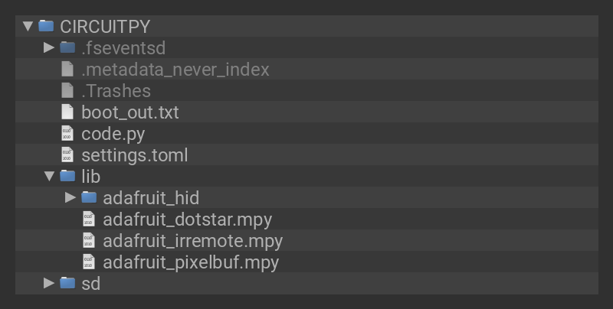The width and height of the screenshot is (613, 309).
Task: Click the boot_out.txt file icon
Action: (x=67, y=112)
